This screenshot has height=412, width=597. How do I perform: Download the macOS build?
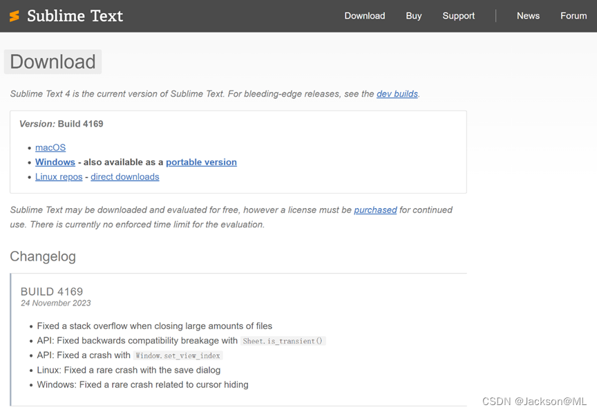[50, 147]
